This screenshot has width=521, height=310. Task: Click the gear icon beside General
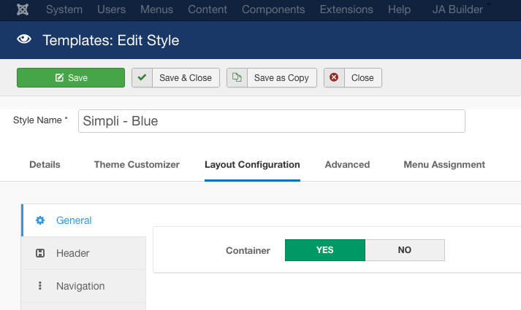[x=40, y=220]
